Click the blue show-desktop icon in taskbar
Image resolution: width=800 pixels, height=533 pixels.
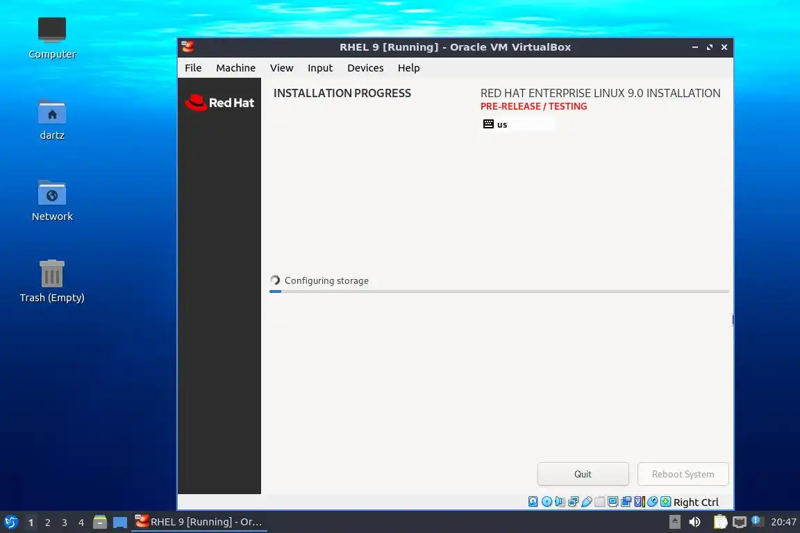[x=120, y=523]
